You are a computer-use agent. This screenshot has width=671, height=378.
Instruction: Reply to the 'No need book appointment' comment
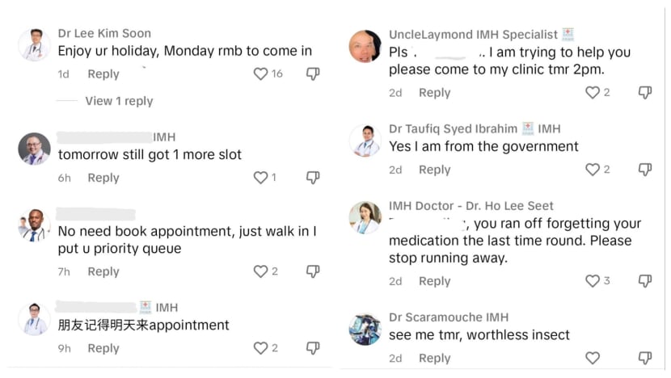click(103, 271)
